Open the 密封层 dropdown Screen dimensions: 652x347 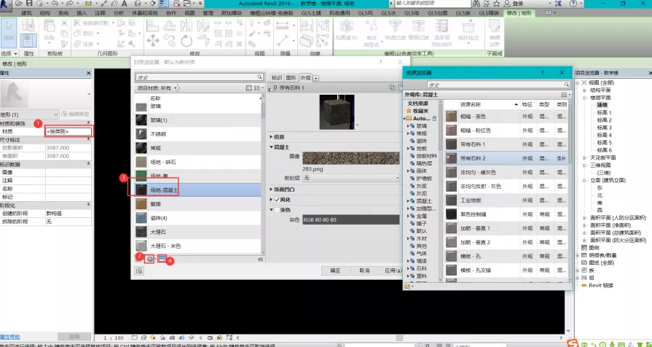point(350,178)
